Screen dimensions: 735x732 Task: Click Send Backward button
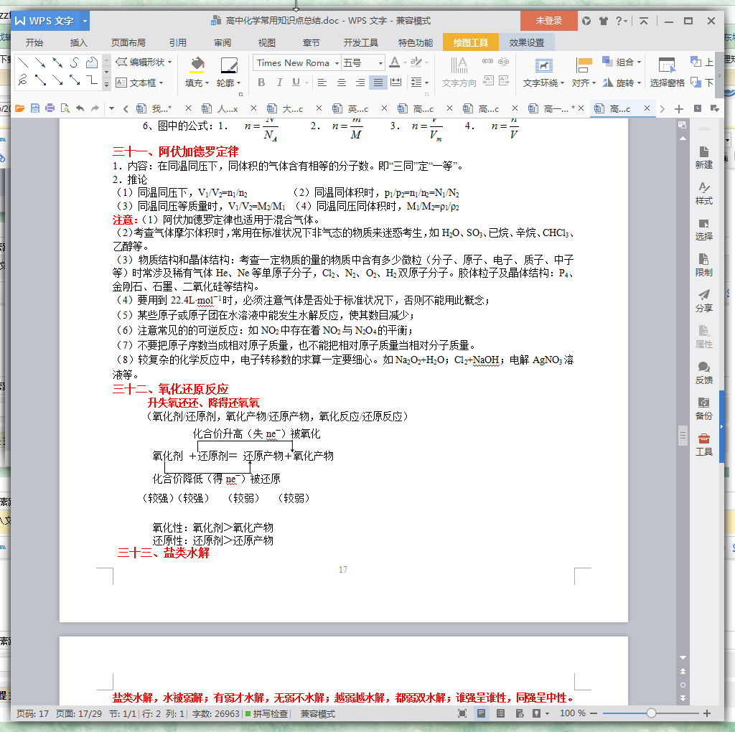pyautogui.click(x=702, y=83)
